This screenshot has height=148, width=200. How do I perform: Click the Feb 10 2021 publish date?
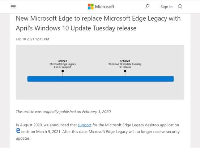33,39
